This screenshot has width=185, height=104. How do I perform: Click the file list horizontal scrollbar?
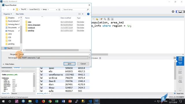pyautogui.click(x=52, y=50)
